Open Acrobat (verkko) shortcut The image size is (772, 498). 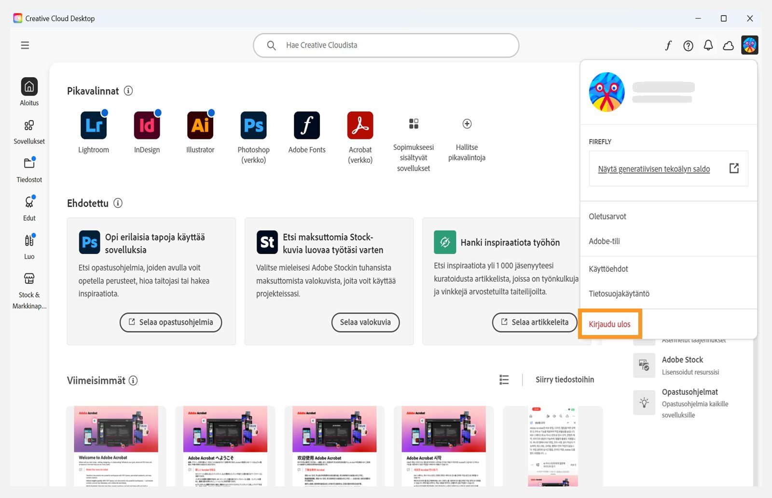tap(360, 125)
